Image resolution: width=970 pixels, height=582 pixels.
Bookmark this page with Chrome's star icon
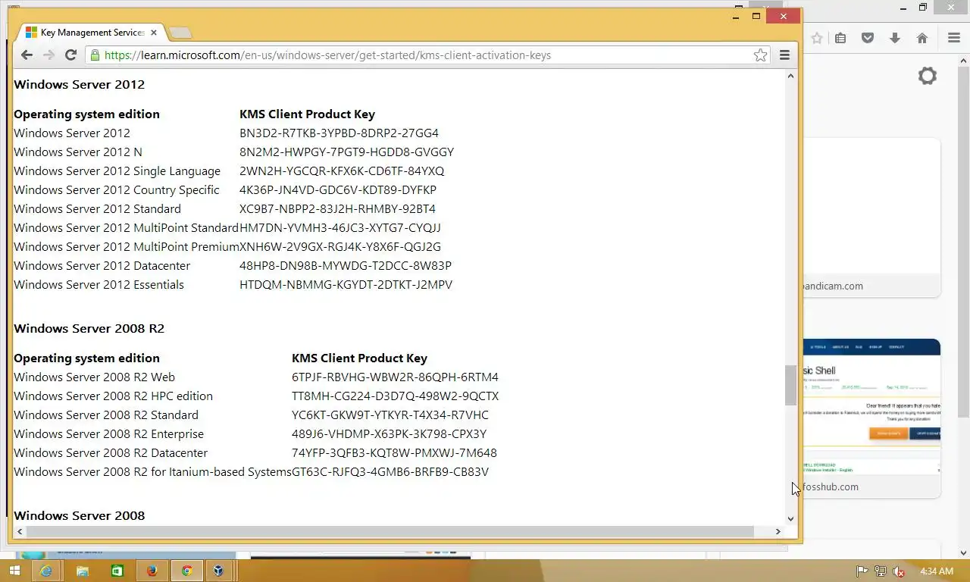[x=760, y=55]
